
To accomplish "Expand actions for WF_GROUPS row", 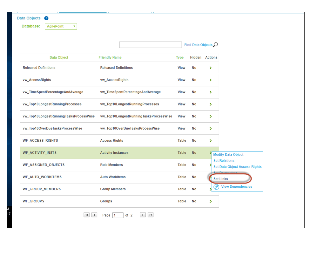I will click(x=211, y=201).
